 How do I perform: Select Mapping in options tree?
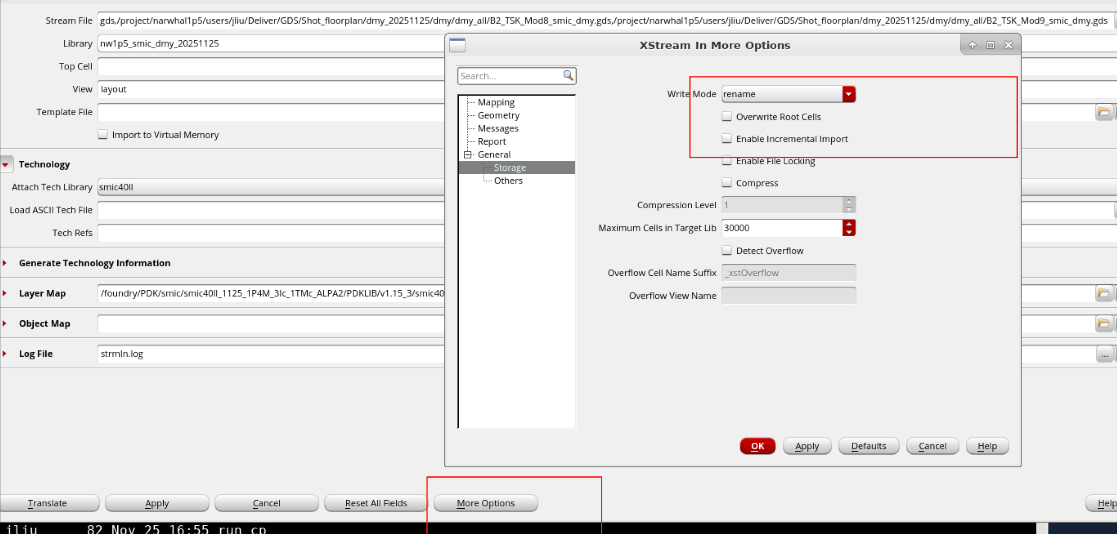pyautogui.click(x=495, y=102)
